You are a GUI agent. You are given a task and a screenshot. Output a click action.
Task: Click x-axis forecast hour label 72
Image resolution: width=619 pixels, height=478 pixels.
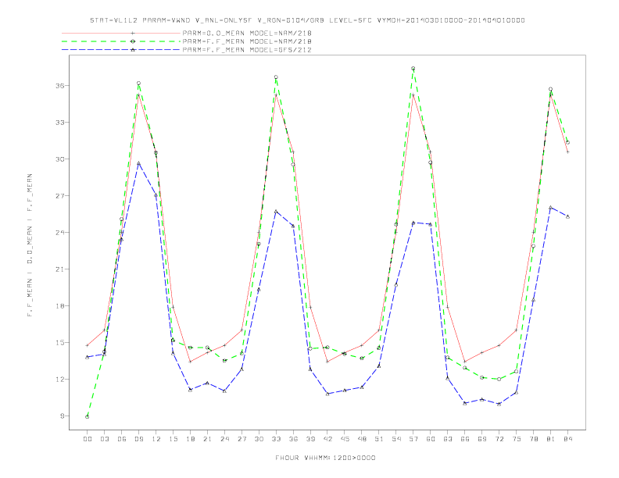(499, 439)
